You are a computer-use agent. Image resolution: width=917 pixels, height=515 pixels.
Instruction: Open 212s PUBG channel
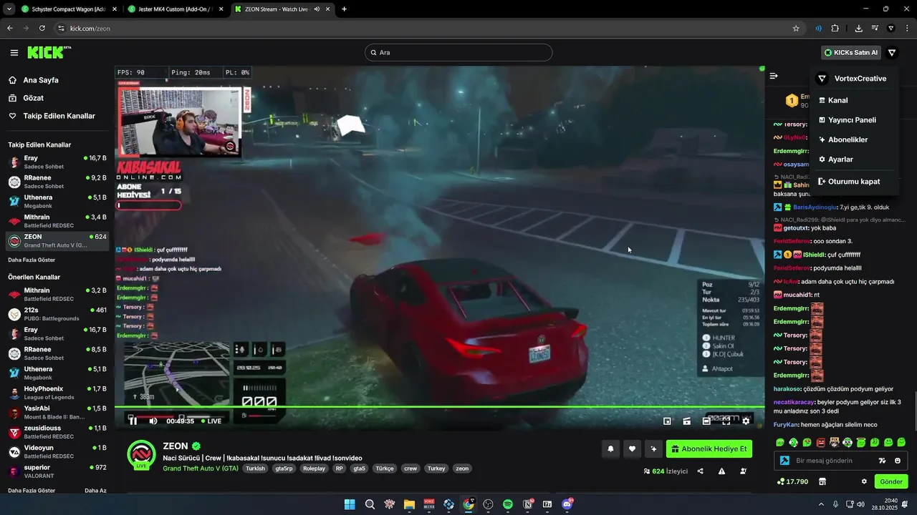pos(57,314)
